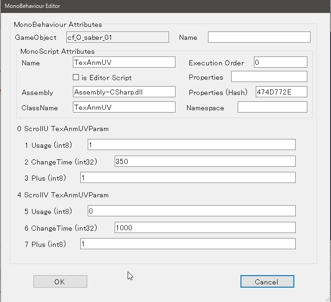Click the window resize grip corner
331x302 pixels.
327,299
